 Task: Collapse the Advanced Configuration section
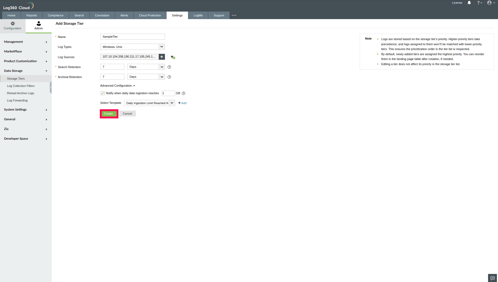118,86
